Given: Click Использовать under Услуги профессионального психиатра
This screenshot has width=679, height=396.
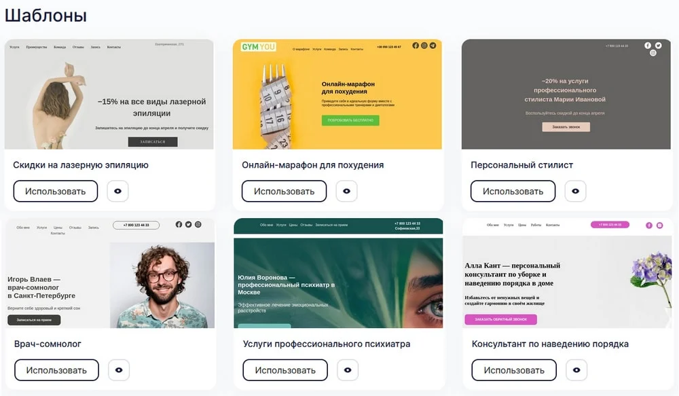Looking at the screenshot, I should (285, 370).
